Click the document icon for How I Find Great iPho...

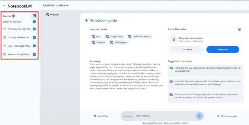tap(4, 46)
